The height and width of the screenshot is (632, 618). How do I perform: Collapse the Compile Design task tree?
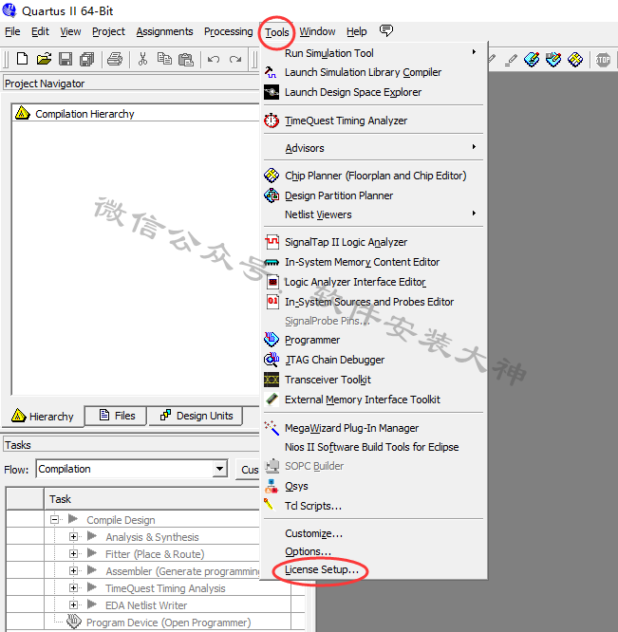(x=54, y=519)
